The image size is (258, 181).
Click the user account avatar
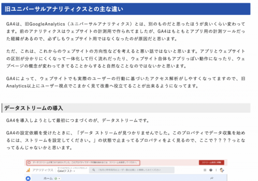pyautogui.click(x=222, y=170)
